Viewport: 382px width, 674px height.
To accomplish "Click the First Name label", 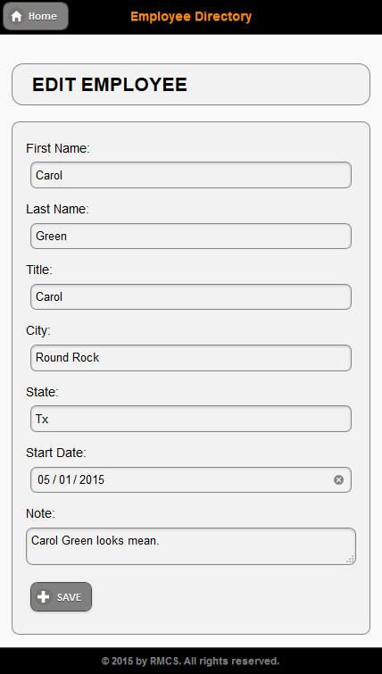I will 58,148.
